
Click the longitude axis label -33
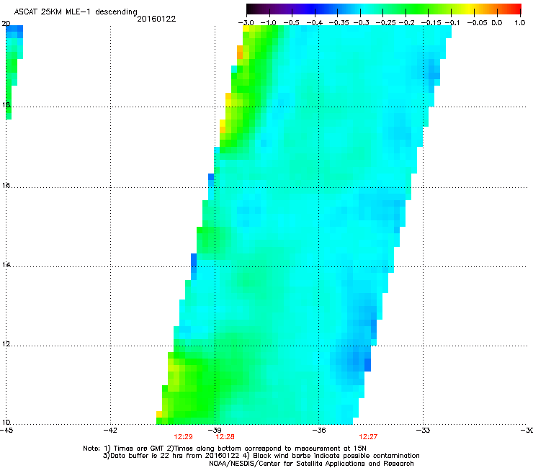[x=423, y=431]
